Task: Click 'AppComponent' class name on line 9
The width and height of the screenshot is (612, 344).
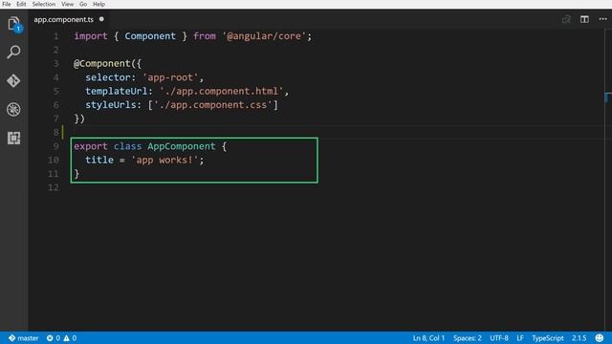Action: coord(182,146)
